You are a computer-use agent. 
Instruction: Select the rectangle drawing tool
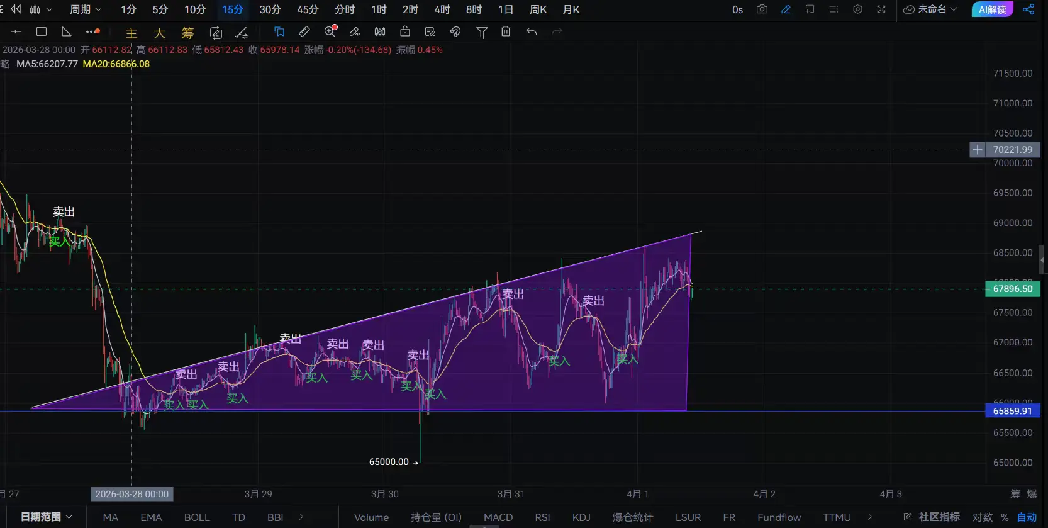point(42,31)
